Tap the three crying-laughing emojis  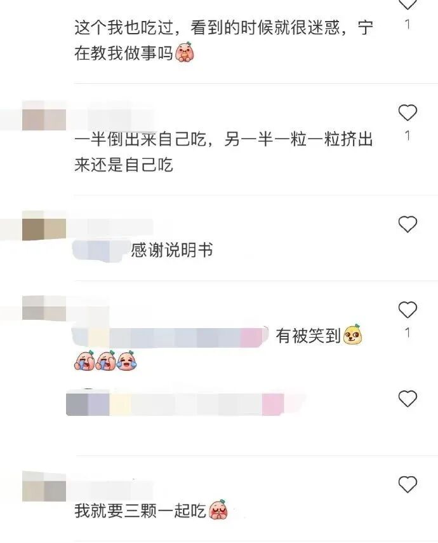pyautogui.click(x=106, y=361)
